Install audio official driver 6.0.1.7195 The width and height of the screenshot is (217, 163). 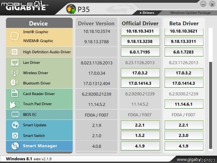pos(140,52)
